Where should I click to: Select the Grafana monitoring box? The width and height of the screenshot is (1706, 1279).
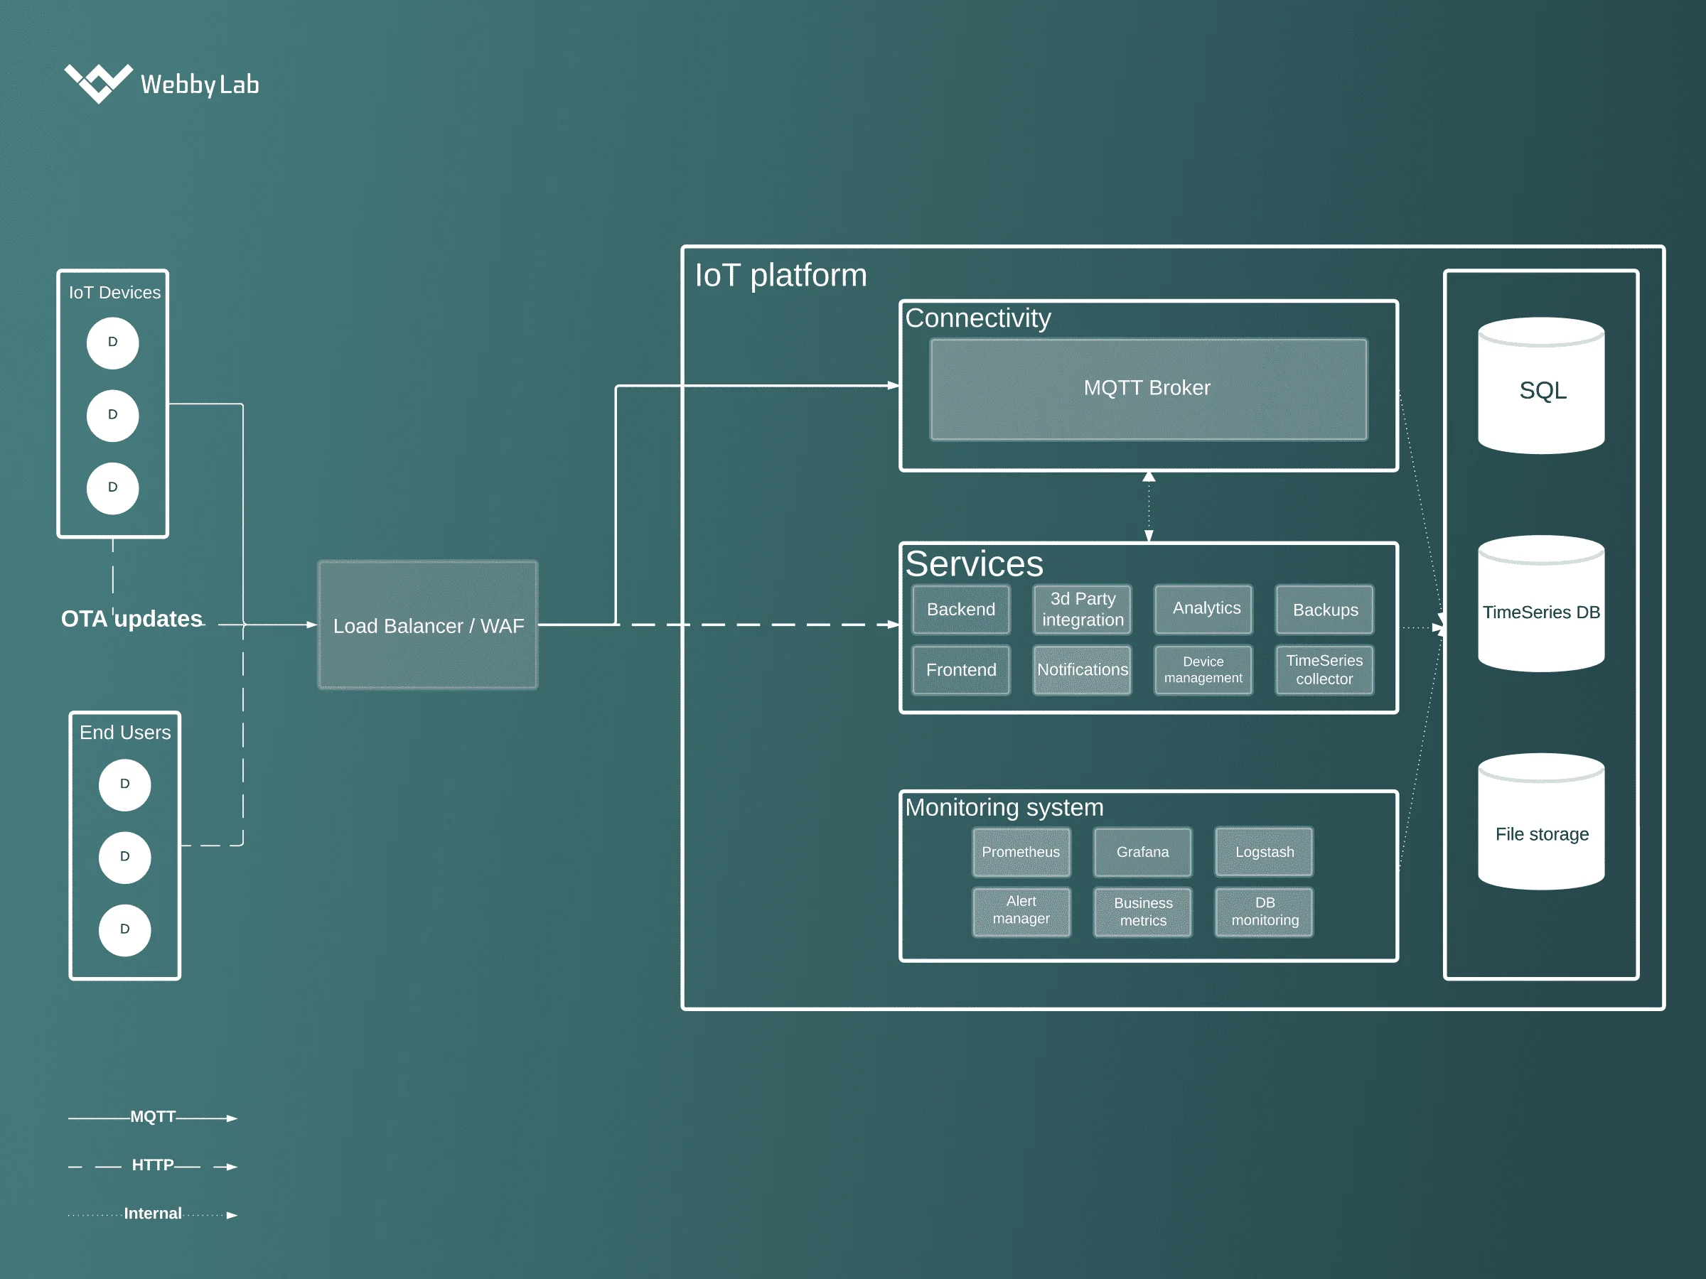pos(1142,852)
